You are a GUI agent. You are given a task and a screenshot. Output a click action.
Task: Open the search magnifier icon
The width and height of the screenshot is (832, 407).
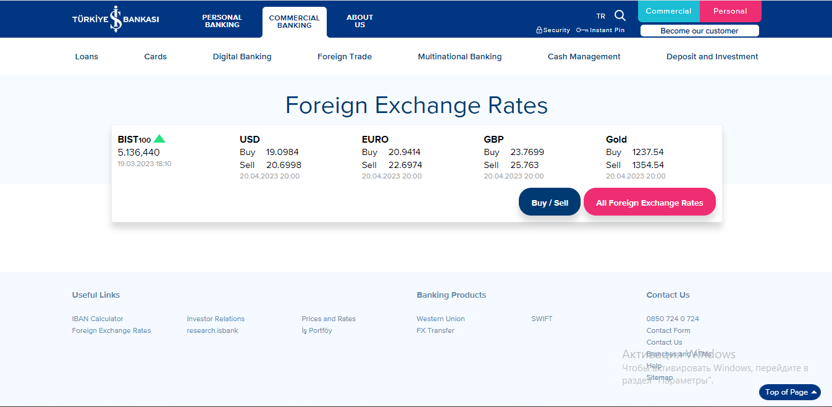pos(620,16)
